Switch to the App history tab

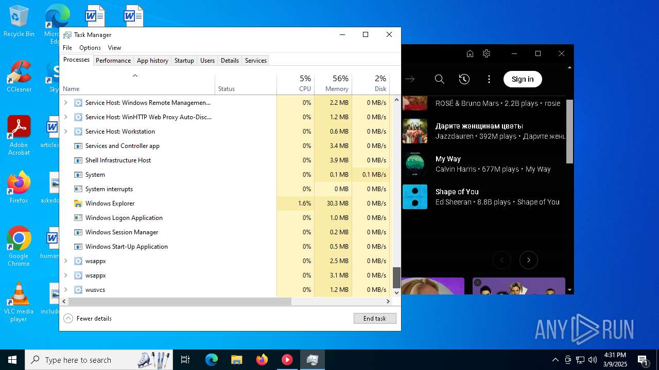click(152, 61)
